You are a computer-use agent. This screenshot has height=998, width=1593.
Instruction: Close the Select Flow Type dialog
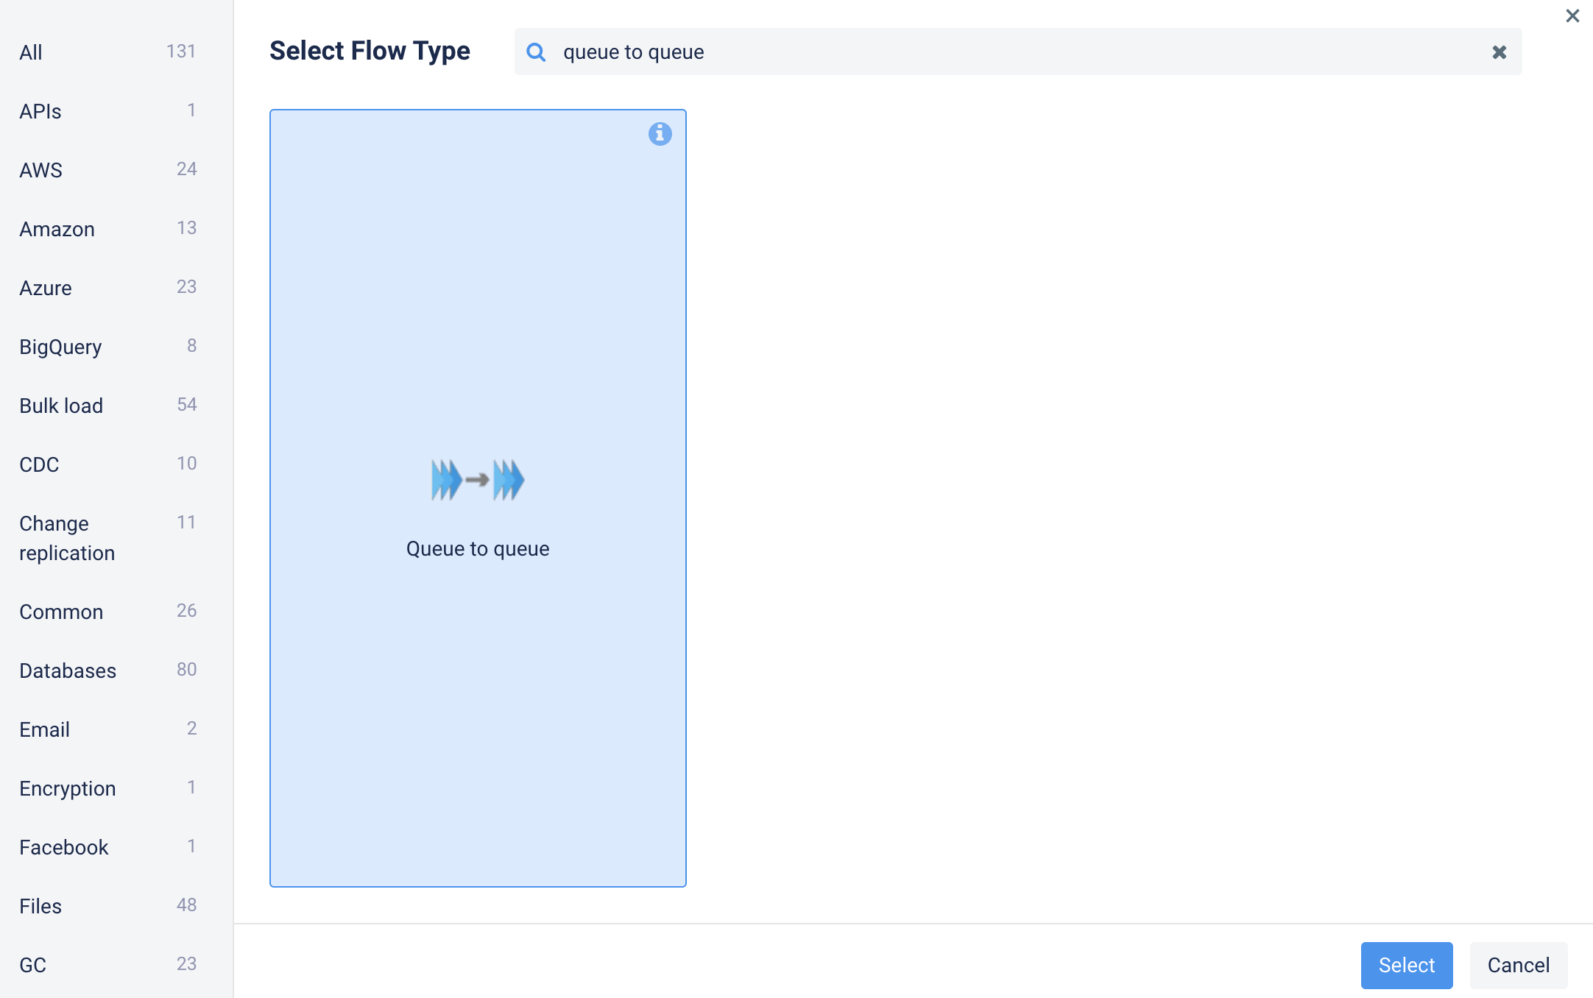coord(1572,15)
